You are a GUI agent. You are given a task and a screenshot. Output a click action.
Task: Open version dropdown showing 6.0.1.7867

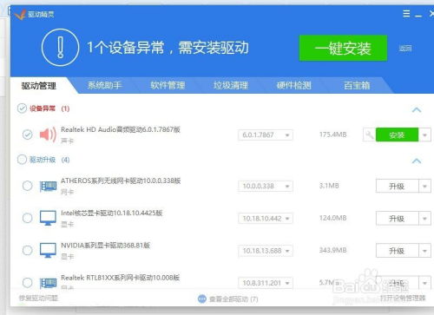266,135
